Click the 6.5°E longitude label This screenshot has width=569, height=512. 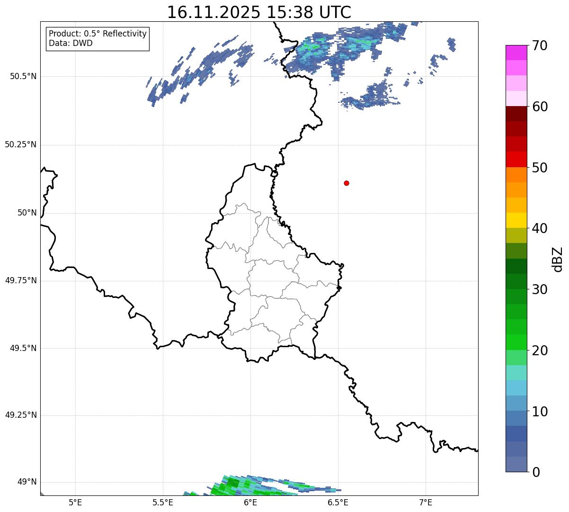338,502
